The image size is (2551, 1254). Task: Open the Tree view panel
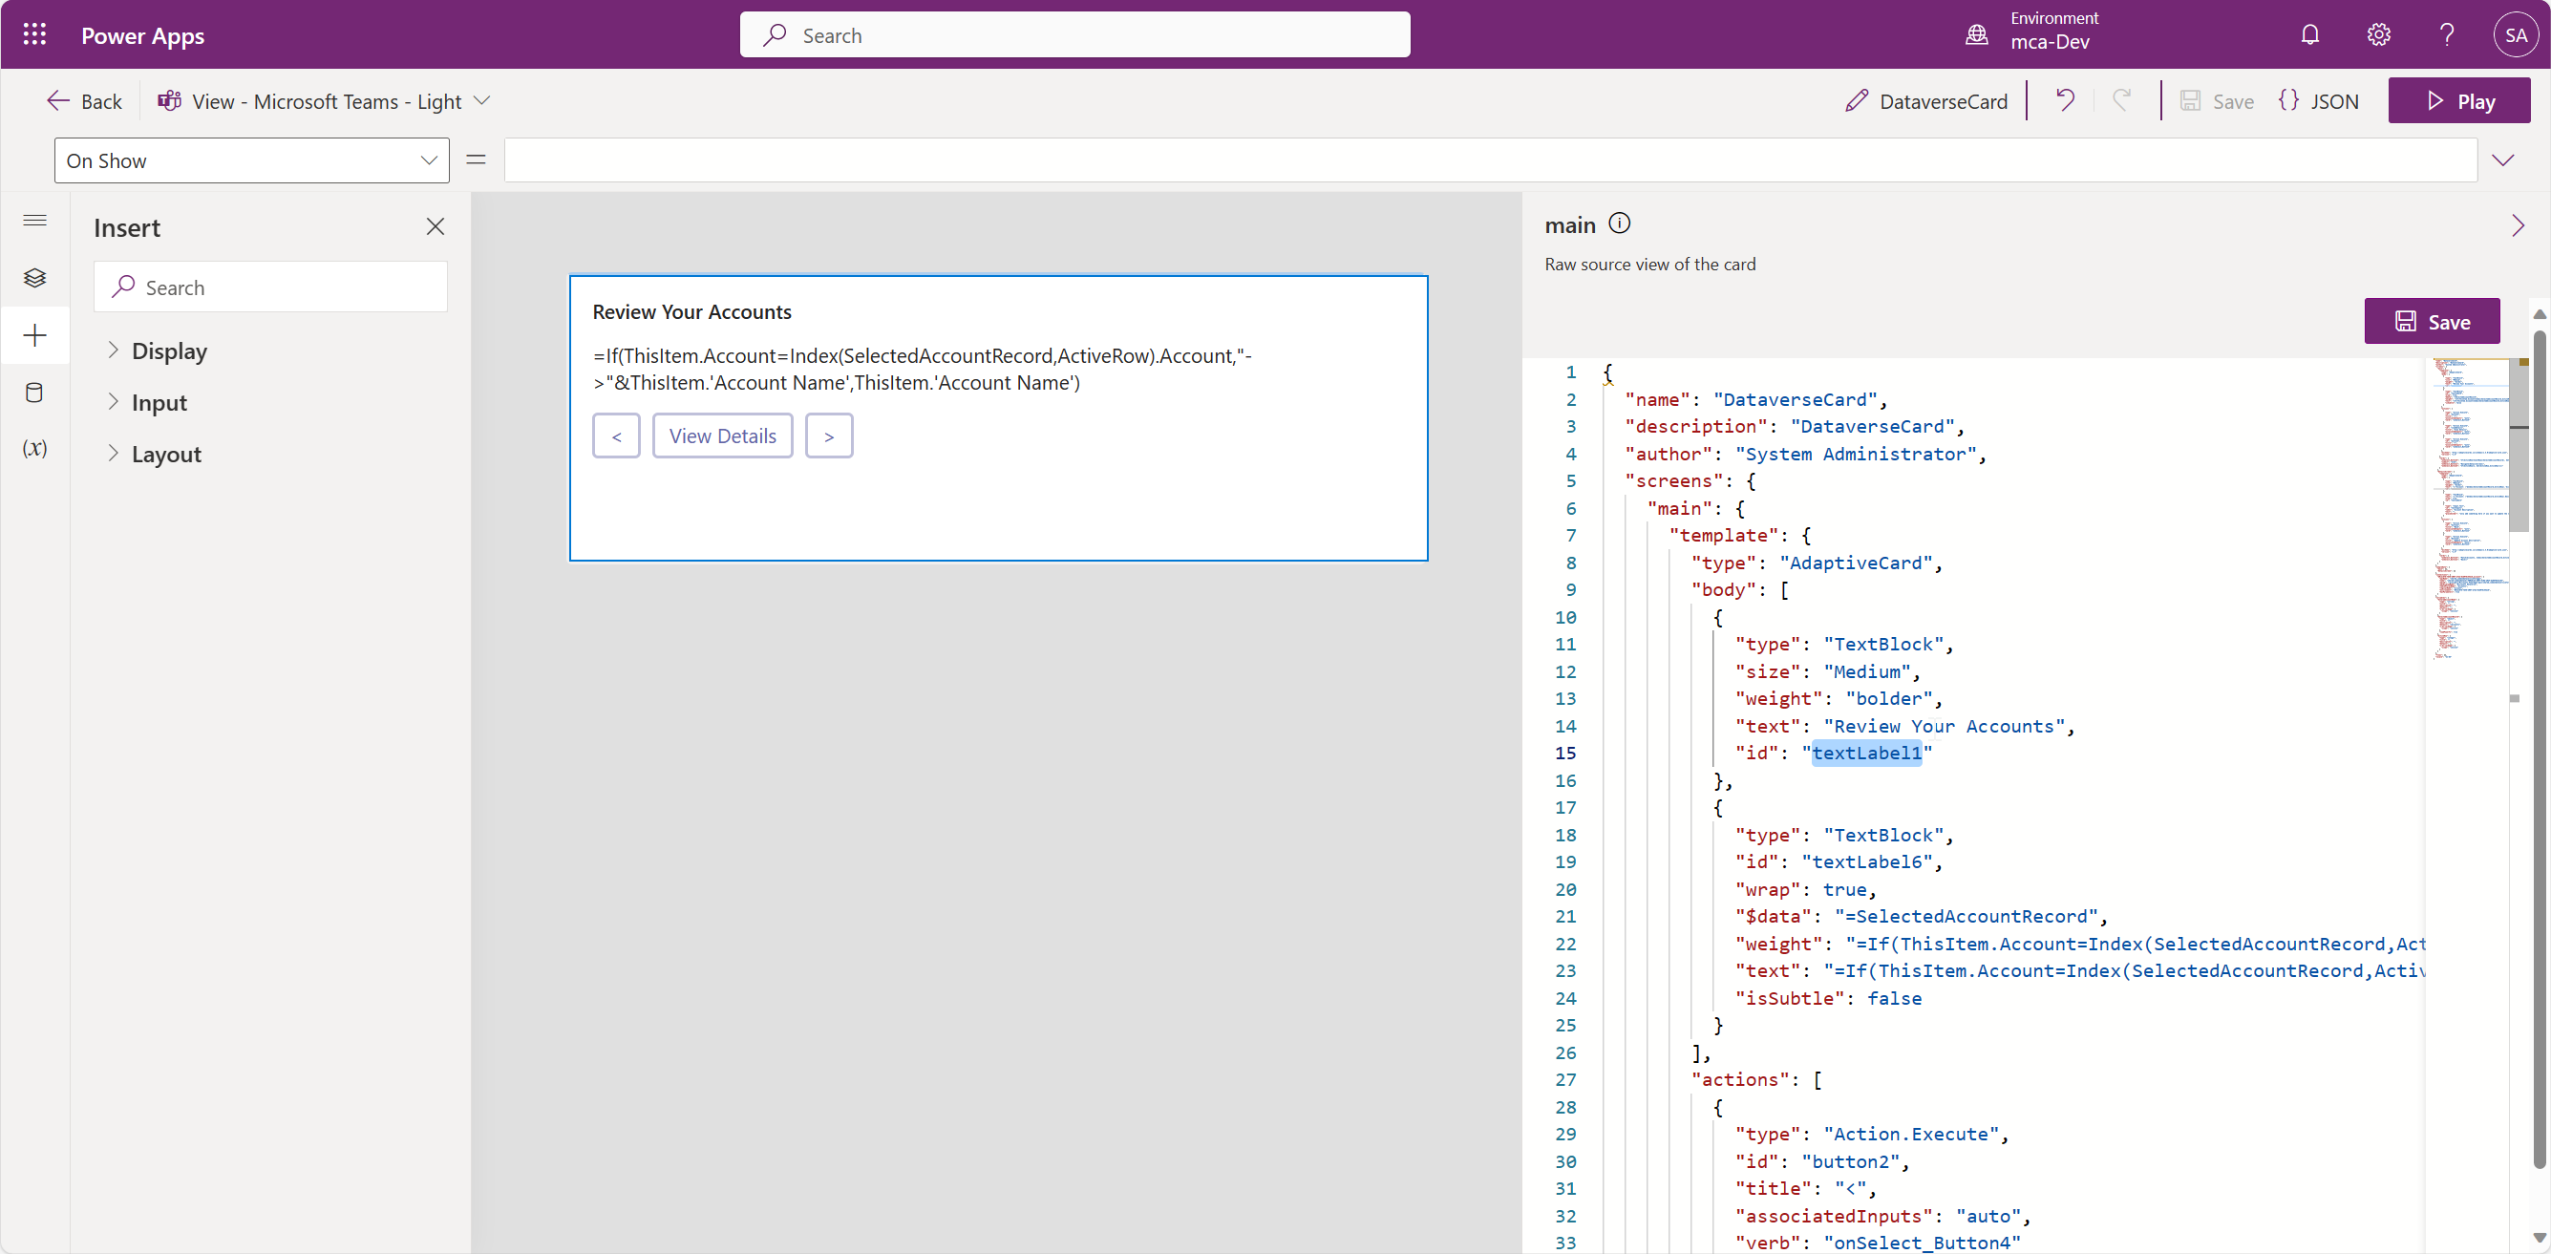34,278
